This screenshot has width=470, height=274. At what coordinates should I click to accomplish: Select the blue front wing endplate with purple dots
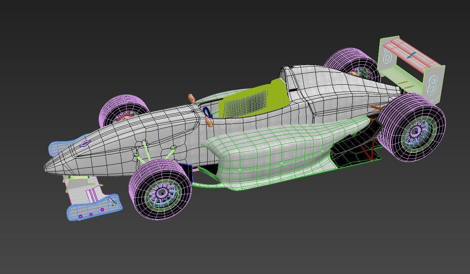pyautogui.click(x=95, y=208)
